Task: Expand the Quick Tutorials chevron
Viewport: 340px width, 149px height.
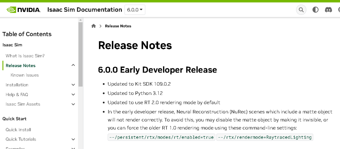Action: pos(73,139)
